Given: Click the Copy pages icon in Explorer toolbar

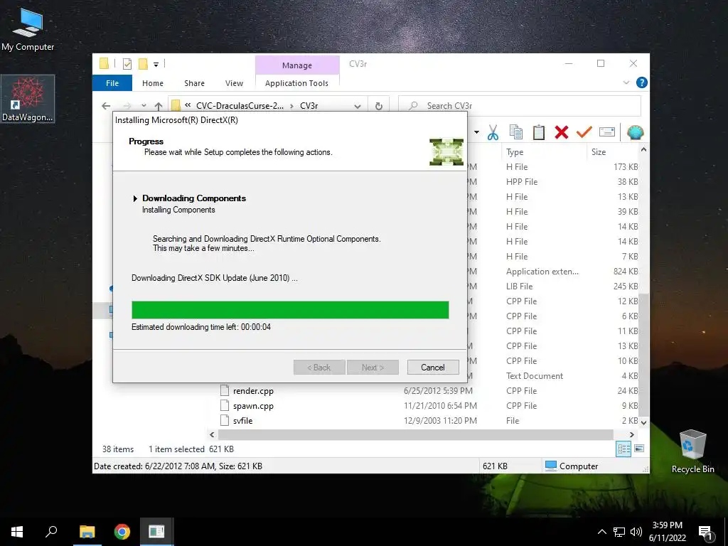Looking at the screenshot, I should coord(516,132).
